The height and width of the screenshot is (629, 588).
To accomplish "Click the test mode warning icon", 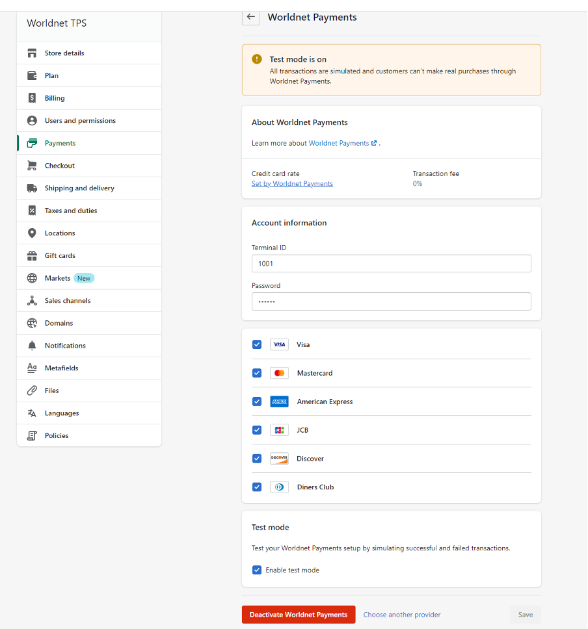I will coord(257,59).
